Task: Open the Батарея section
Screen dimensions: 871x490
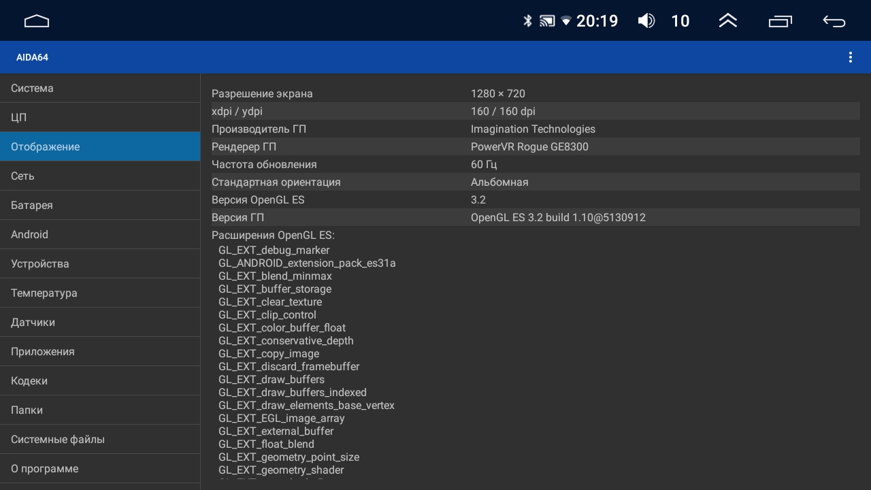Action: click(100, 206)
